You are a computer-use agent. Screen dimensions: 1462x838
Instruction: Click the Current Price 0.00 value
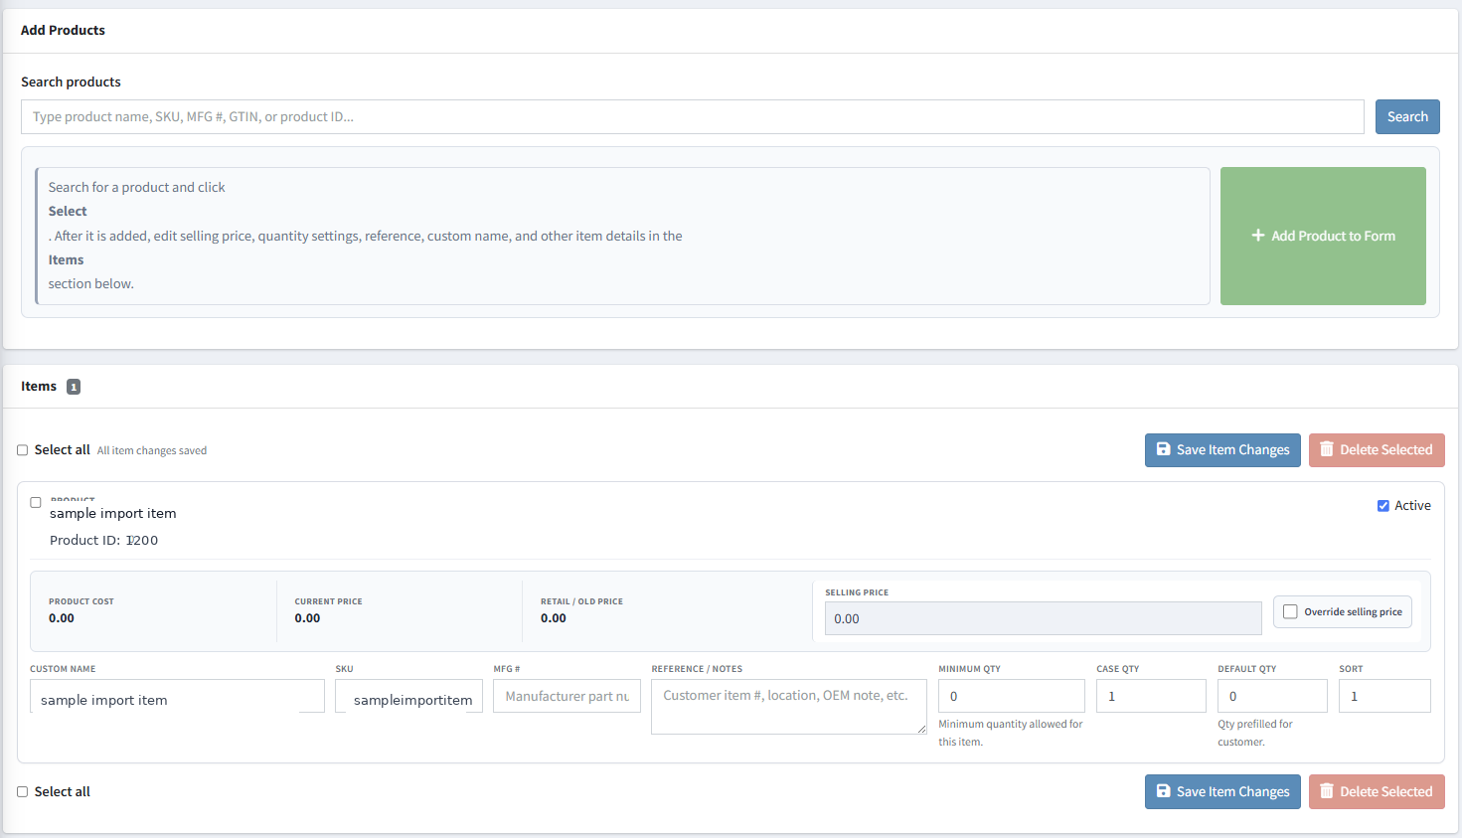[x=307, y=618]
